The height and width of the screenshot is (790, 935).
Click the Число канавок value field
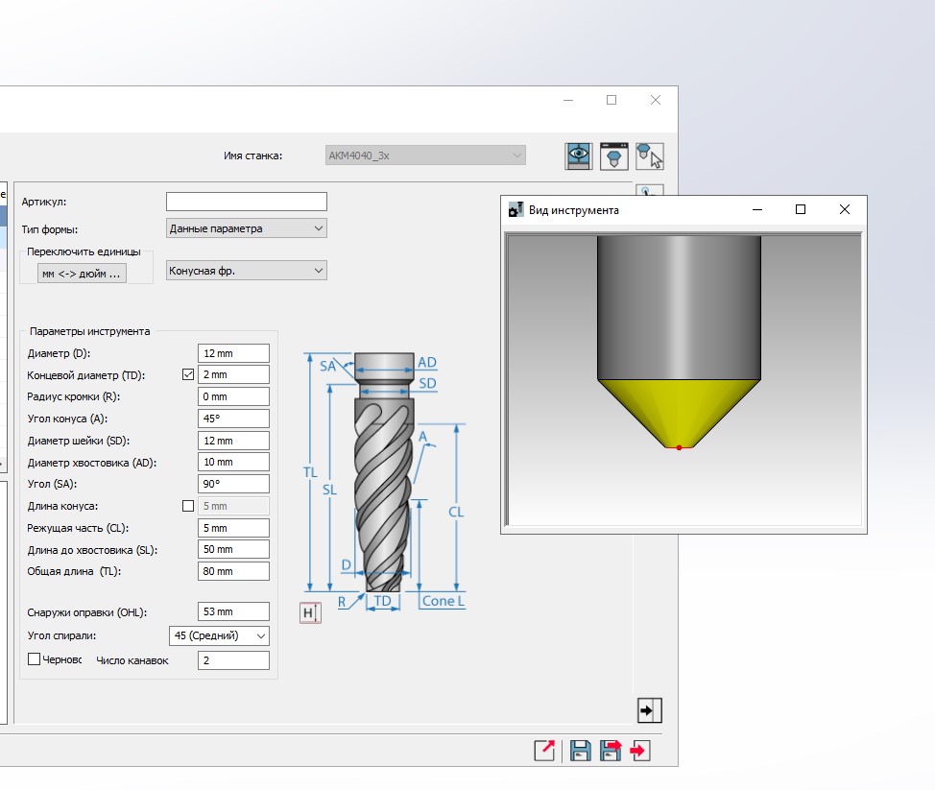click(233, 660)
